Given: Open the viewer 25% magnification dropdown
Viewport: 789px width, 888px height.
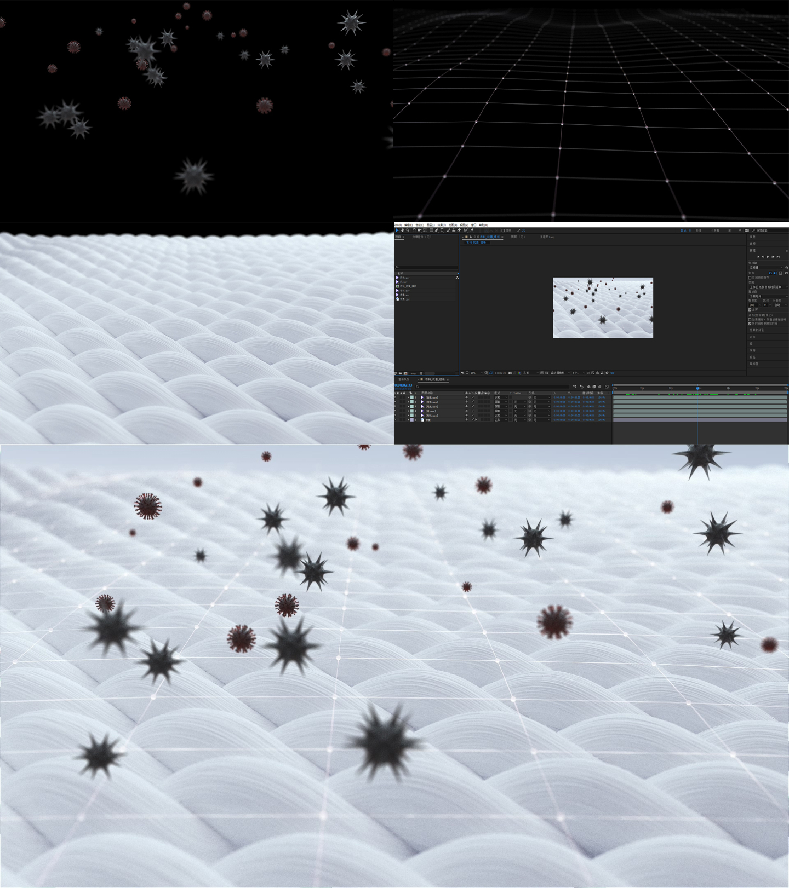Looking at the screenshot, I should pyautogui.click(x=477, y=373).
